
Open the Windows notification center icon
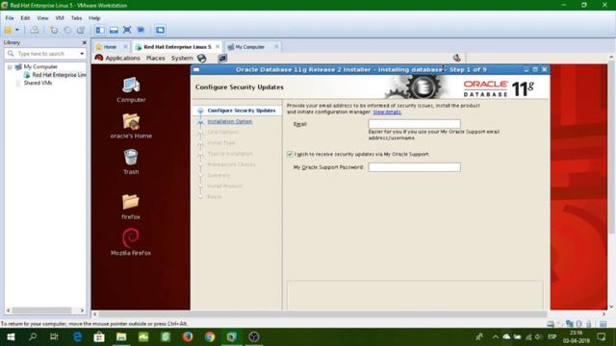(x=601, y=337)
